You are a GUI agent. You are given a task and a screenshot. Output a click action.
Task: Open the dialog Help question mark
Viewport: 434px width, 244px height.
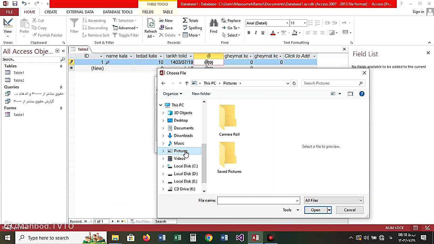point(362,94)
